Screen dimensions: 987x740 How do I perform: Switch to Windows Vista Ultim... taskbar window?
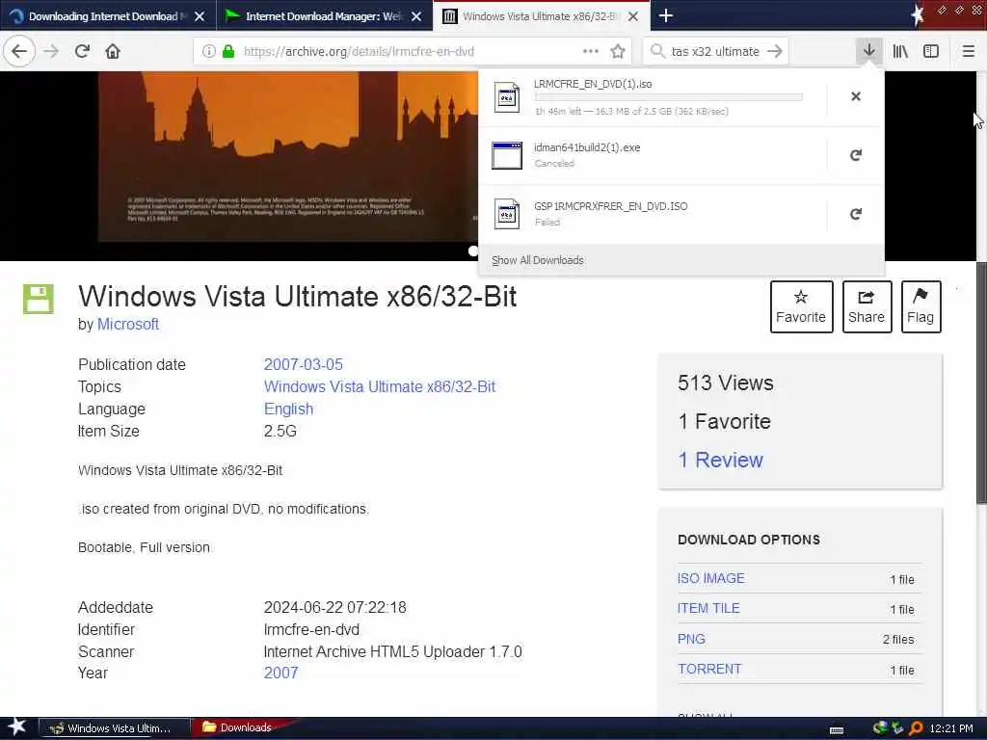click(114, 728)
